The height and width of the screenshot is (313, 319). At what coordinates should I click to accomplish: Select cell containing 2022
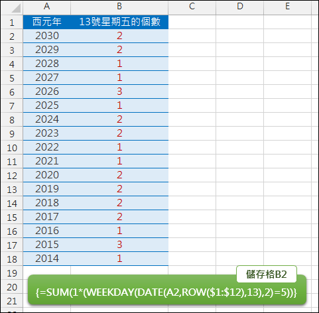pos(46,147)
